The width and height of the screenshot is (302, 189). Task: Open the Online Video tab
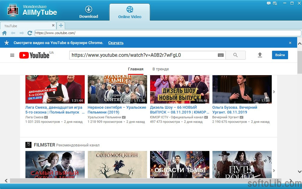(130, 12)
